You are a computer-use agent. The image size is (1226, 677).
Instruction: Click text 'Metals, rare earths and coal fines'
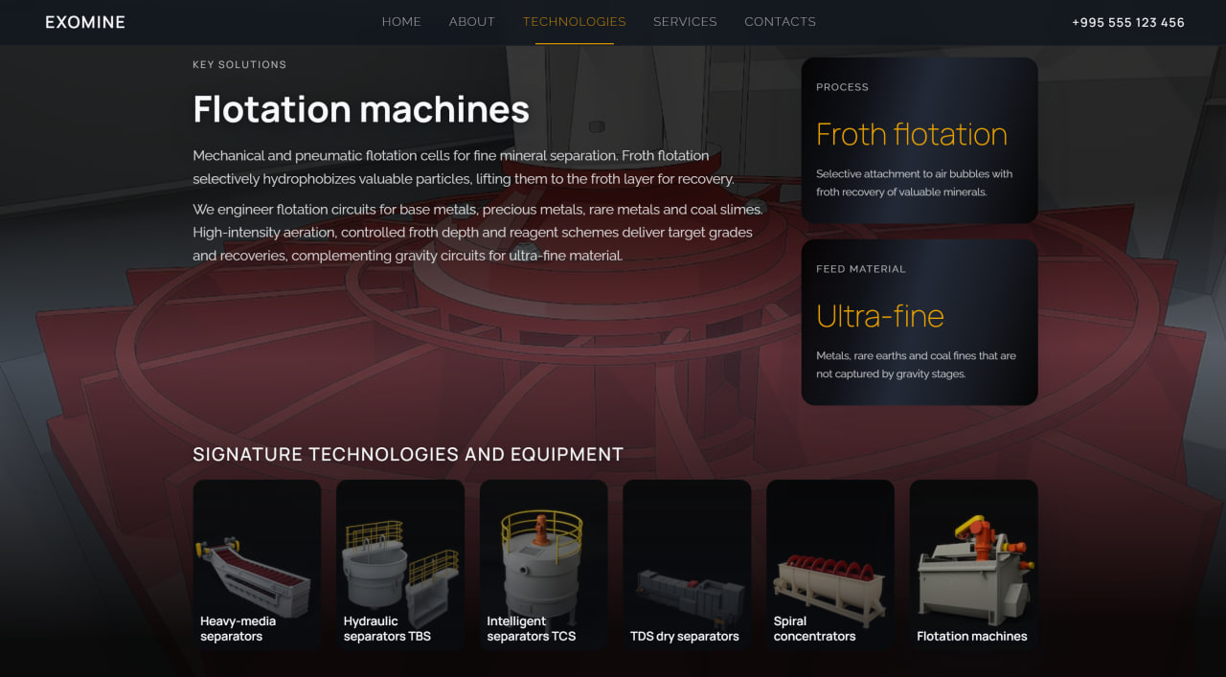(x=917, y=365)
